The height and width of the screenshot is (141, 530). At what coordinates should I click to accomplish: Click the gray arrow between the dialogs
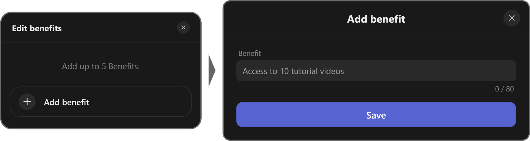212,70
